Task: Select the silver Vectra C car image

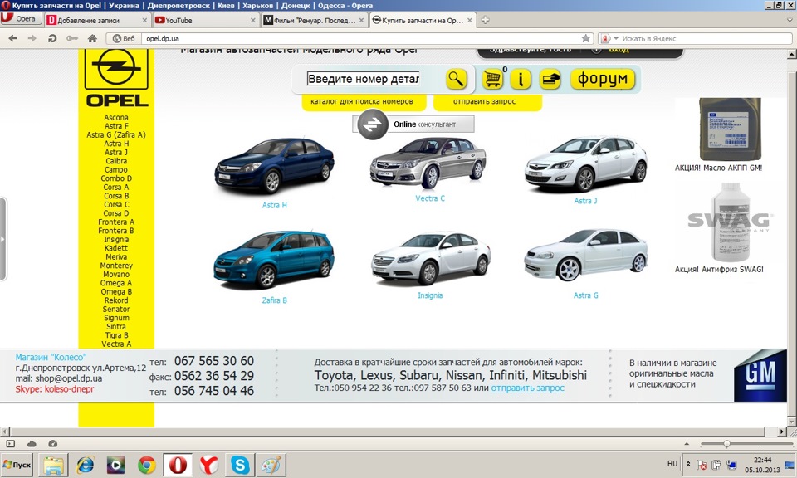Action: [x=428, y=163]
